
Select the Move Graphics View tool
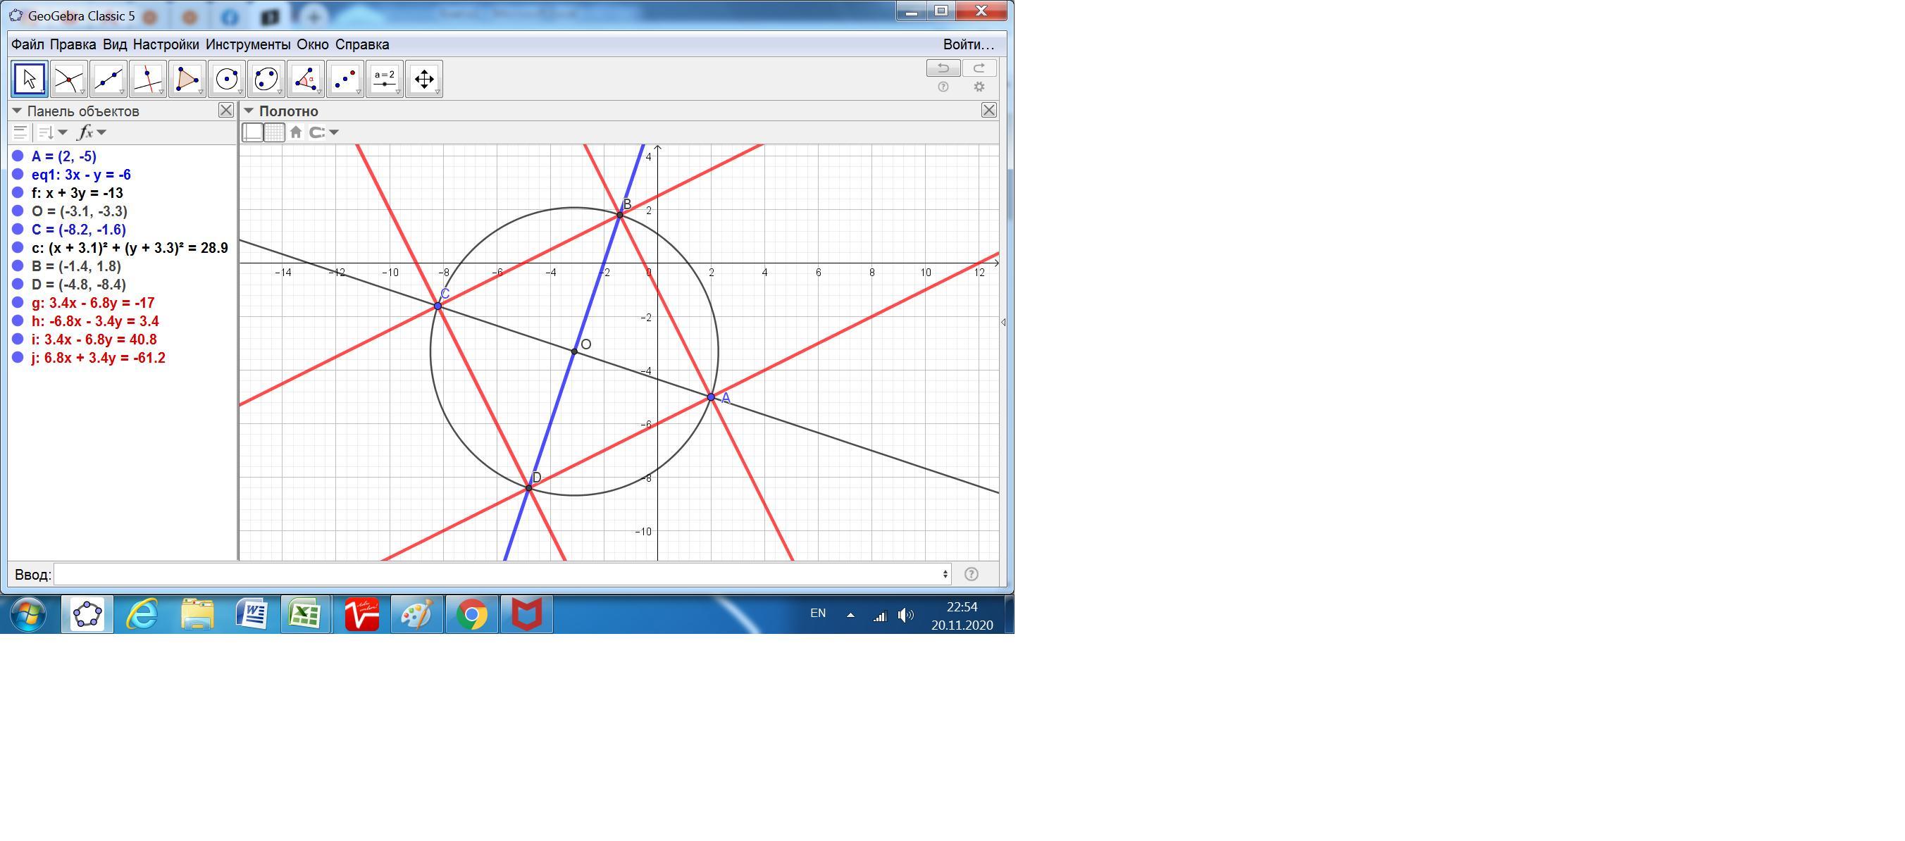coord(423,78)
